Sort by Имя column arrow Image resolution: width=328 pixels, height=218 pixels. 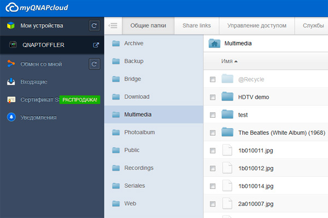236,61
